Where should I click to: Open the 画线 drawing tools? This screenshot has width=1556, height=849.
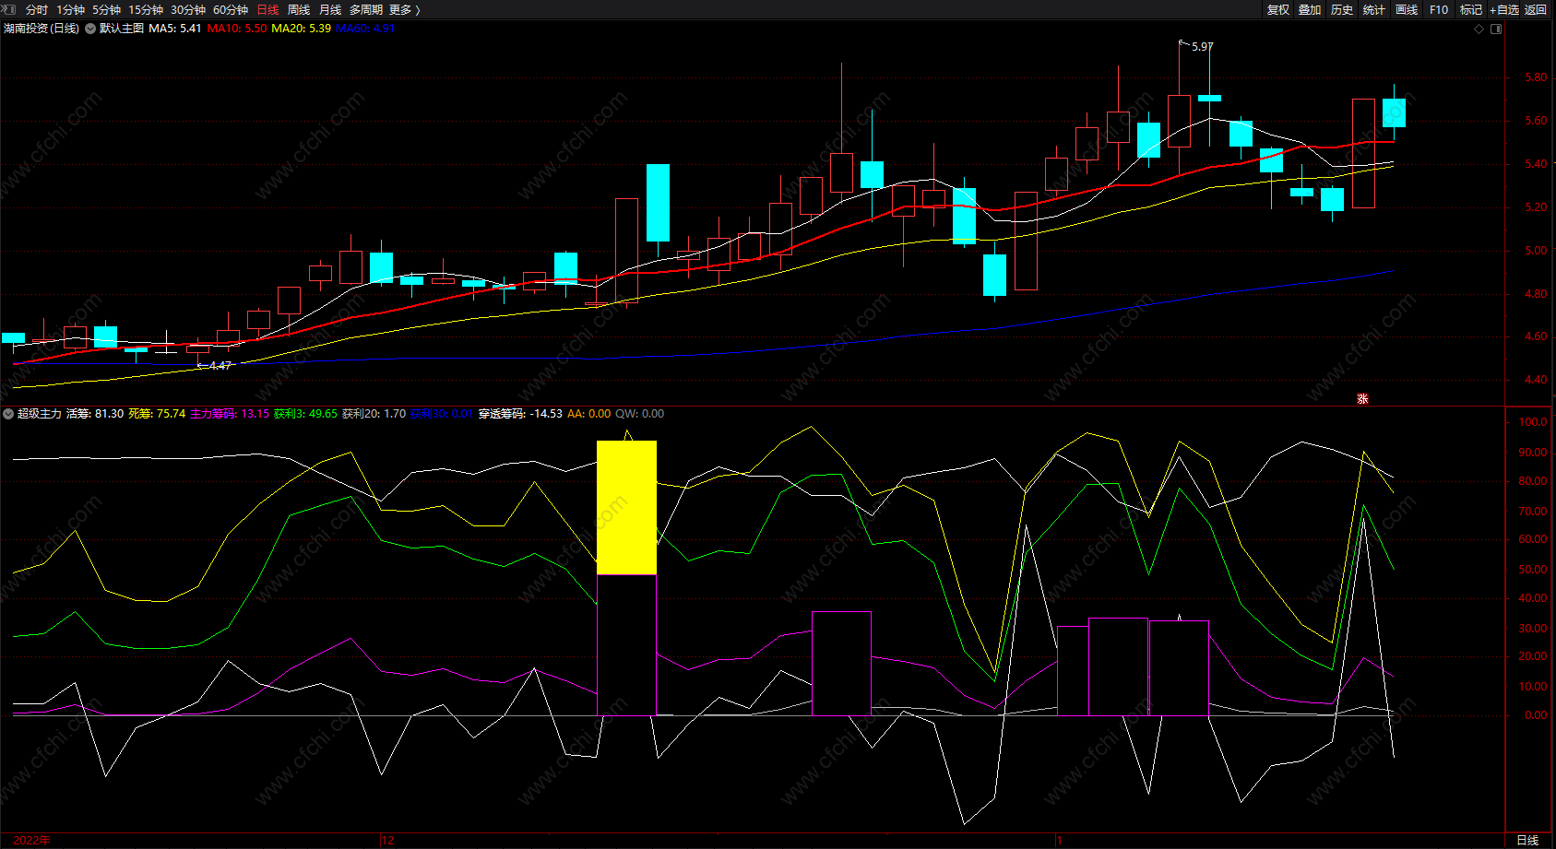click(x=1407, y=9)
